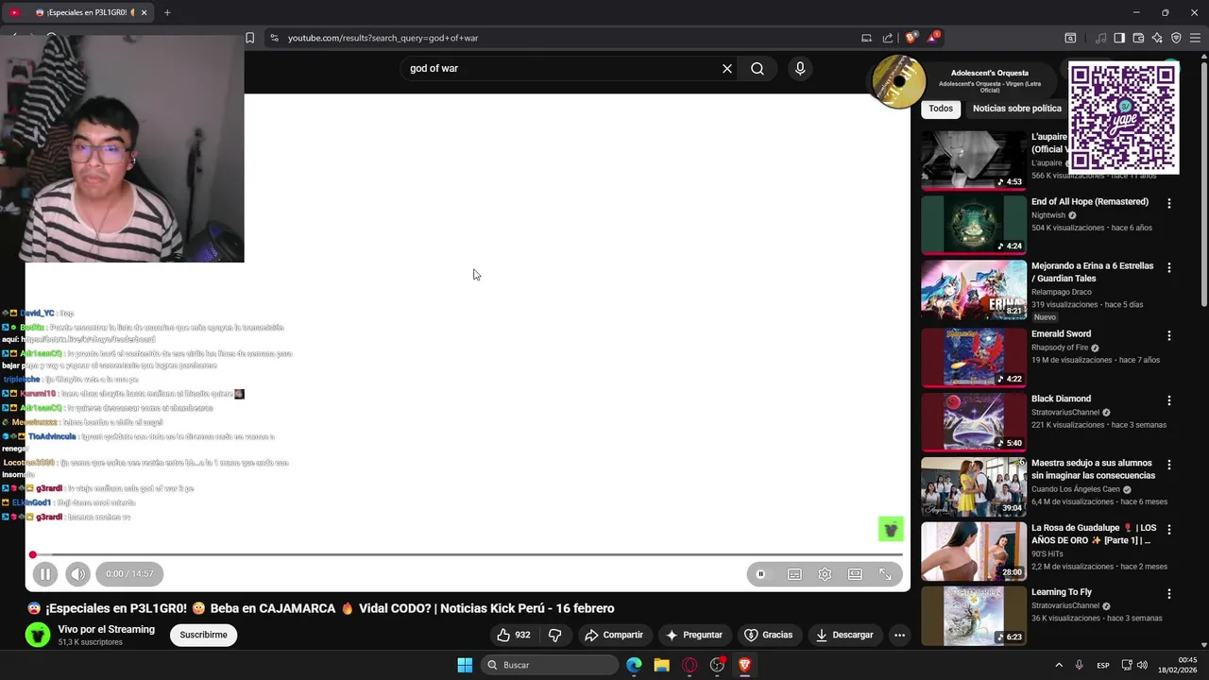
Task: Click the Descargar button
Action: pos(845,635)
